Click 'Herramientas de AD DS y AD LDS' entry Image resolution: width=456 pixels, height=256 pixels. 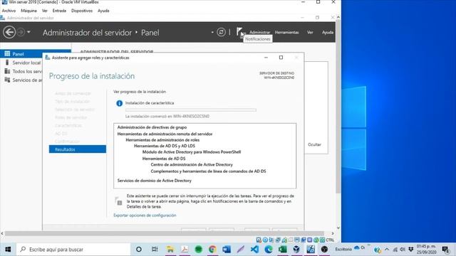(165, 146)
